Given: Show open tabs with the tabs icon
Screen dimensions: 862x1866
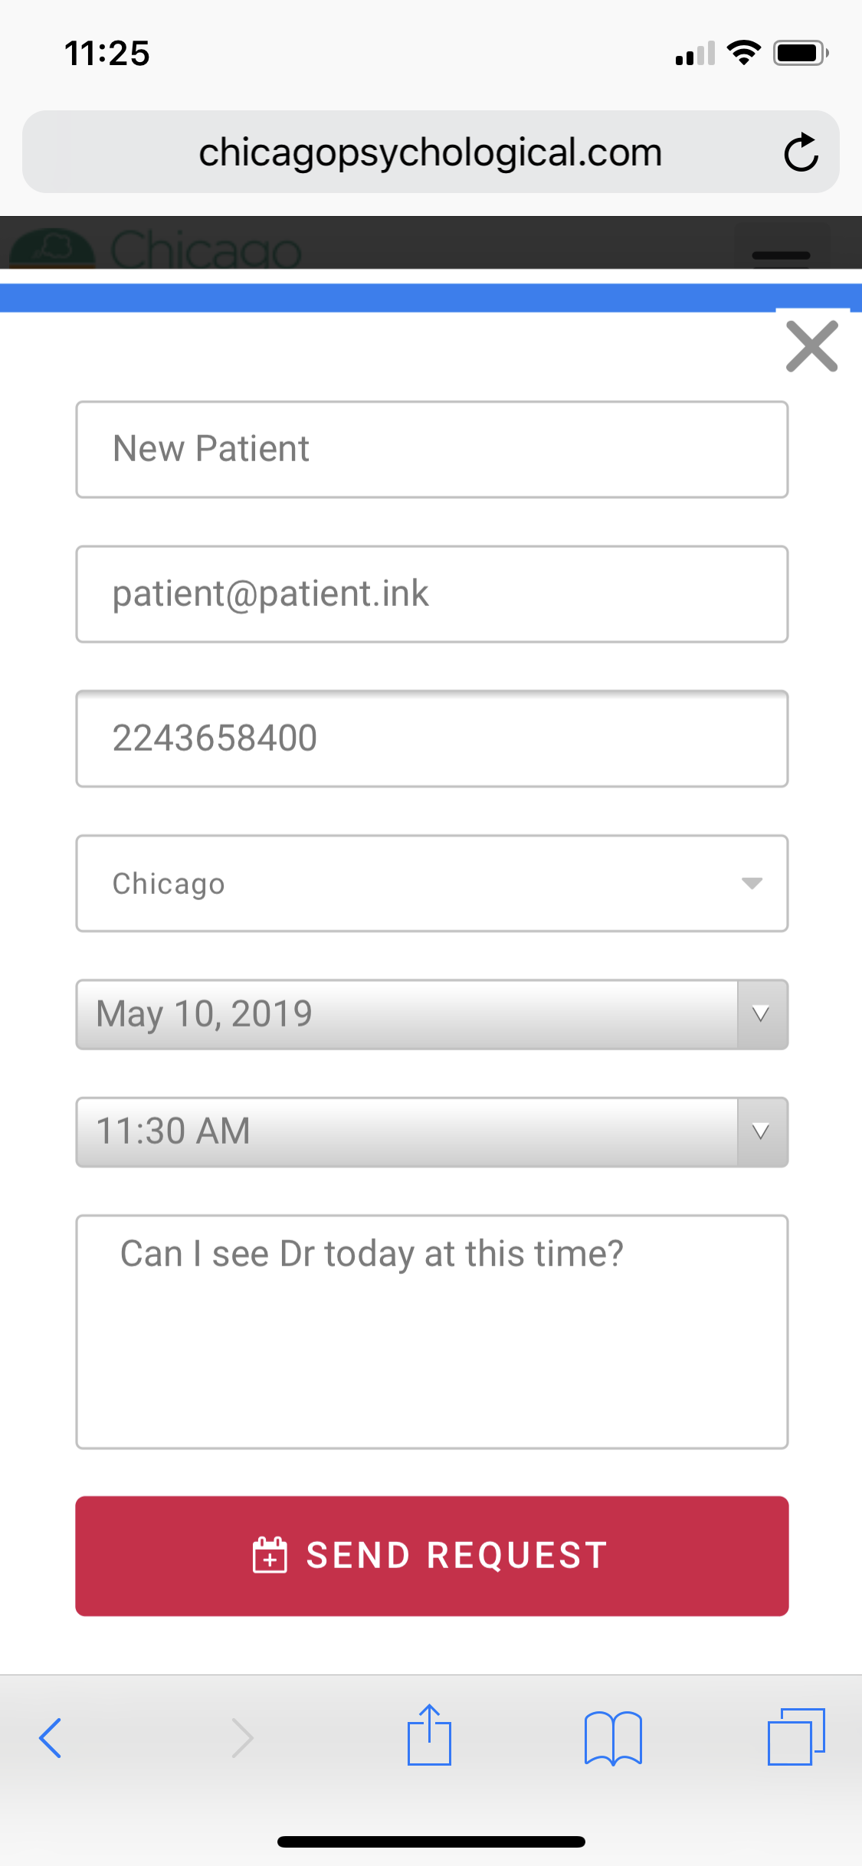Looking at the screenshot, I should point(796,1737).
